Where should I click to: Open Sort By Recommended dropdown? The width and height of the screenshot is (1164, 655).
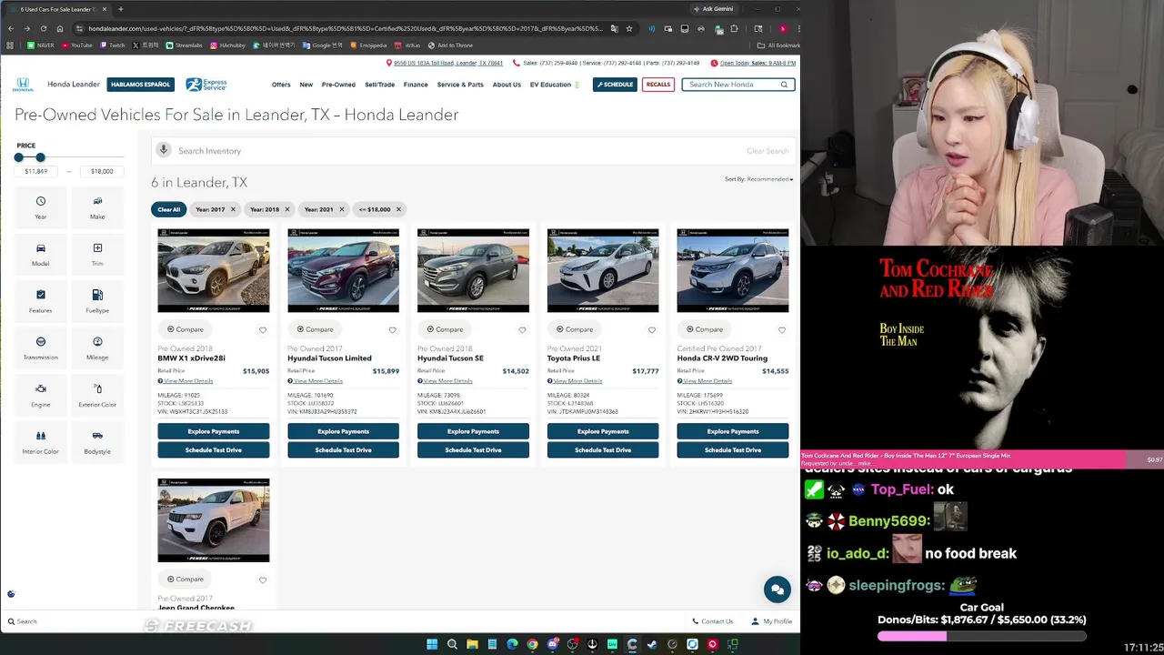(x=759, y=179)
